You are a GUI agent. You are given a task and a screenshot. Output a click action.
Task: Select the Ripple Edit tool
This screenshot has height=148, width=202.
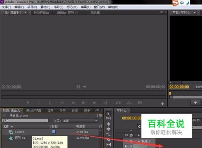click(108, 124)
